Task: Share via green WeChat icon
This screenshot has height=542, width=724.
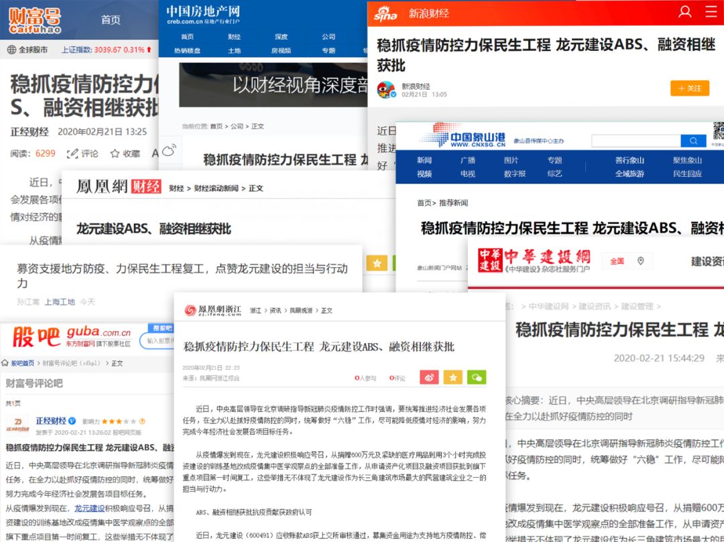Action: coord(477,377)
